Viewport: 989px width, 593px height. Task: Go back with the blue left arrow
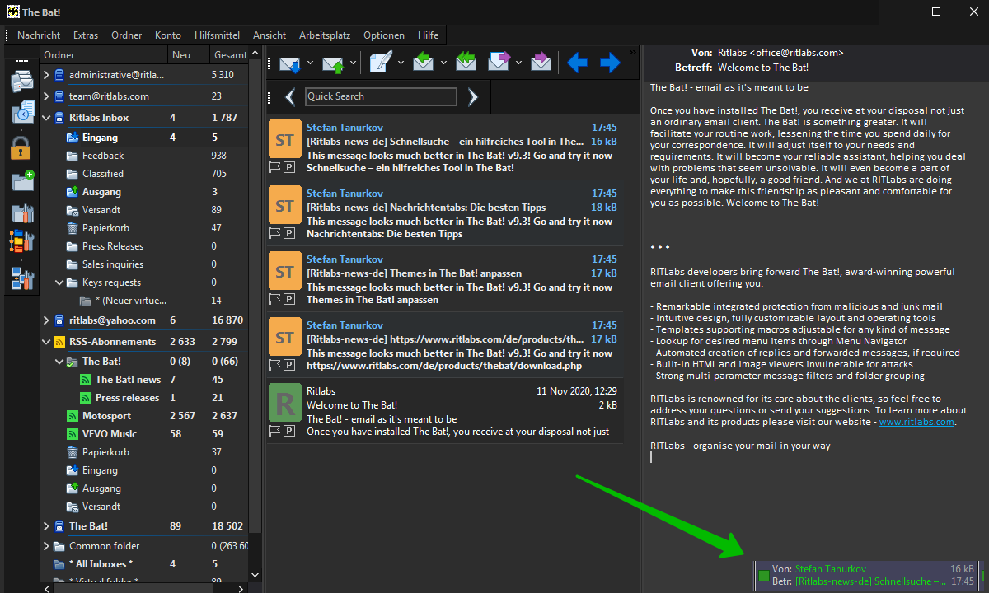point(577,63)
